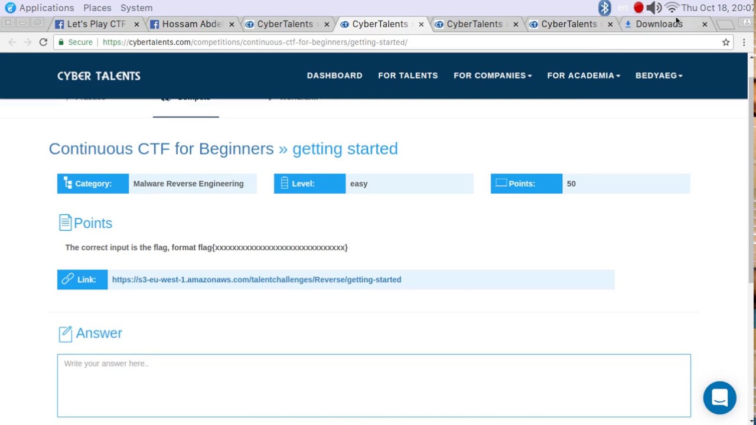This screenshot has height=425, width=756.
Task: Click the Bluetooth tray icon
Action: (604, 8)
